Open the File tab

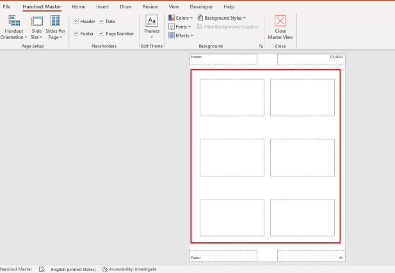tap(6, 7)
